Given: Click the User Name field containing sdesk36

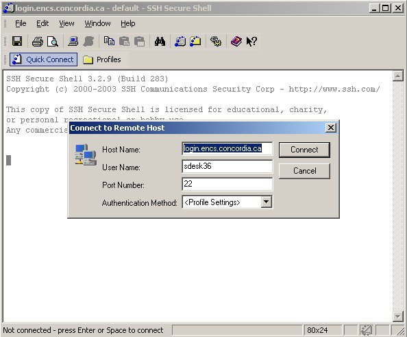Looking at the screenshot, I should pos(227,166).
